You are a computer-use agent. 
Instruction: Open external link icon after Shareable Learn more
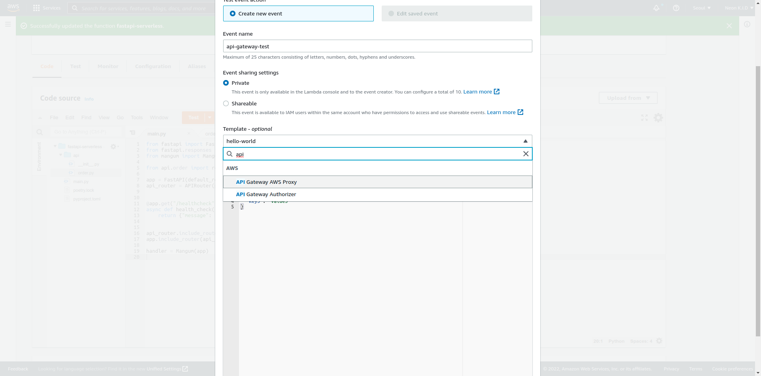coord(520,112)
